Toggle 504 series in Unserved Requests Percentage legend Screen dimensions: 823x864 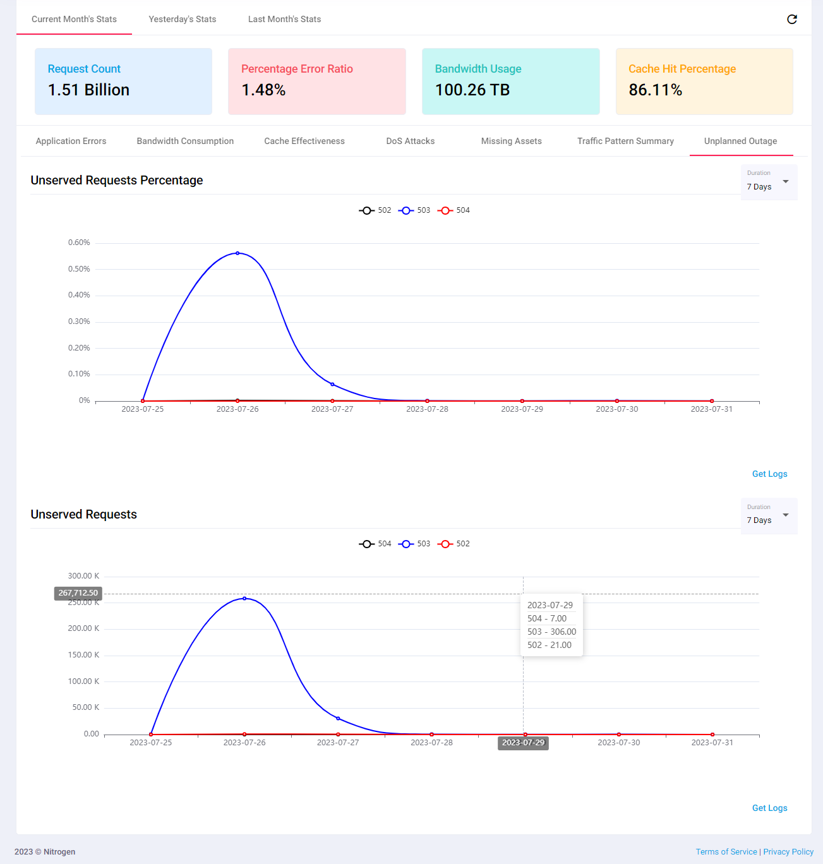pos(454,210)
